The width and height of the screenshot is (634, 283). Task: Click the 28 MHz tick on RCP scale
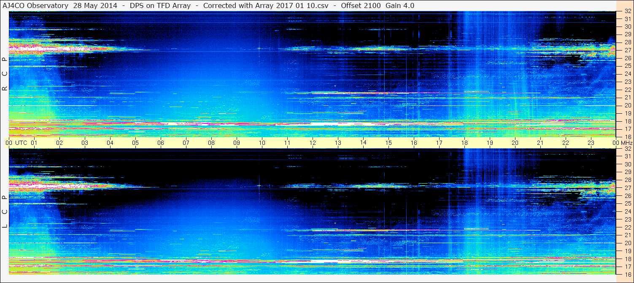pyautogui.click(x=627, y=42)
